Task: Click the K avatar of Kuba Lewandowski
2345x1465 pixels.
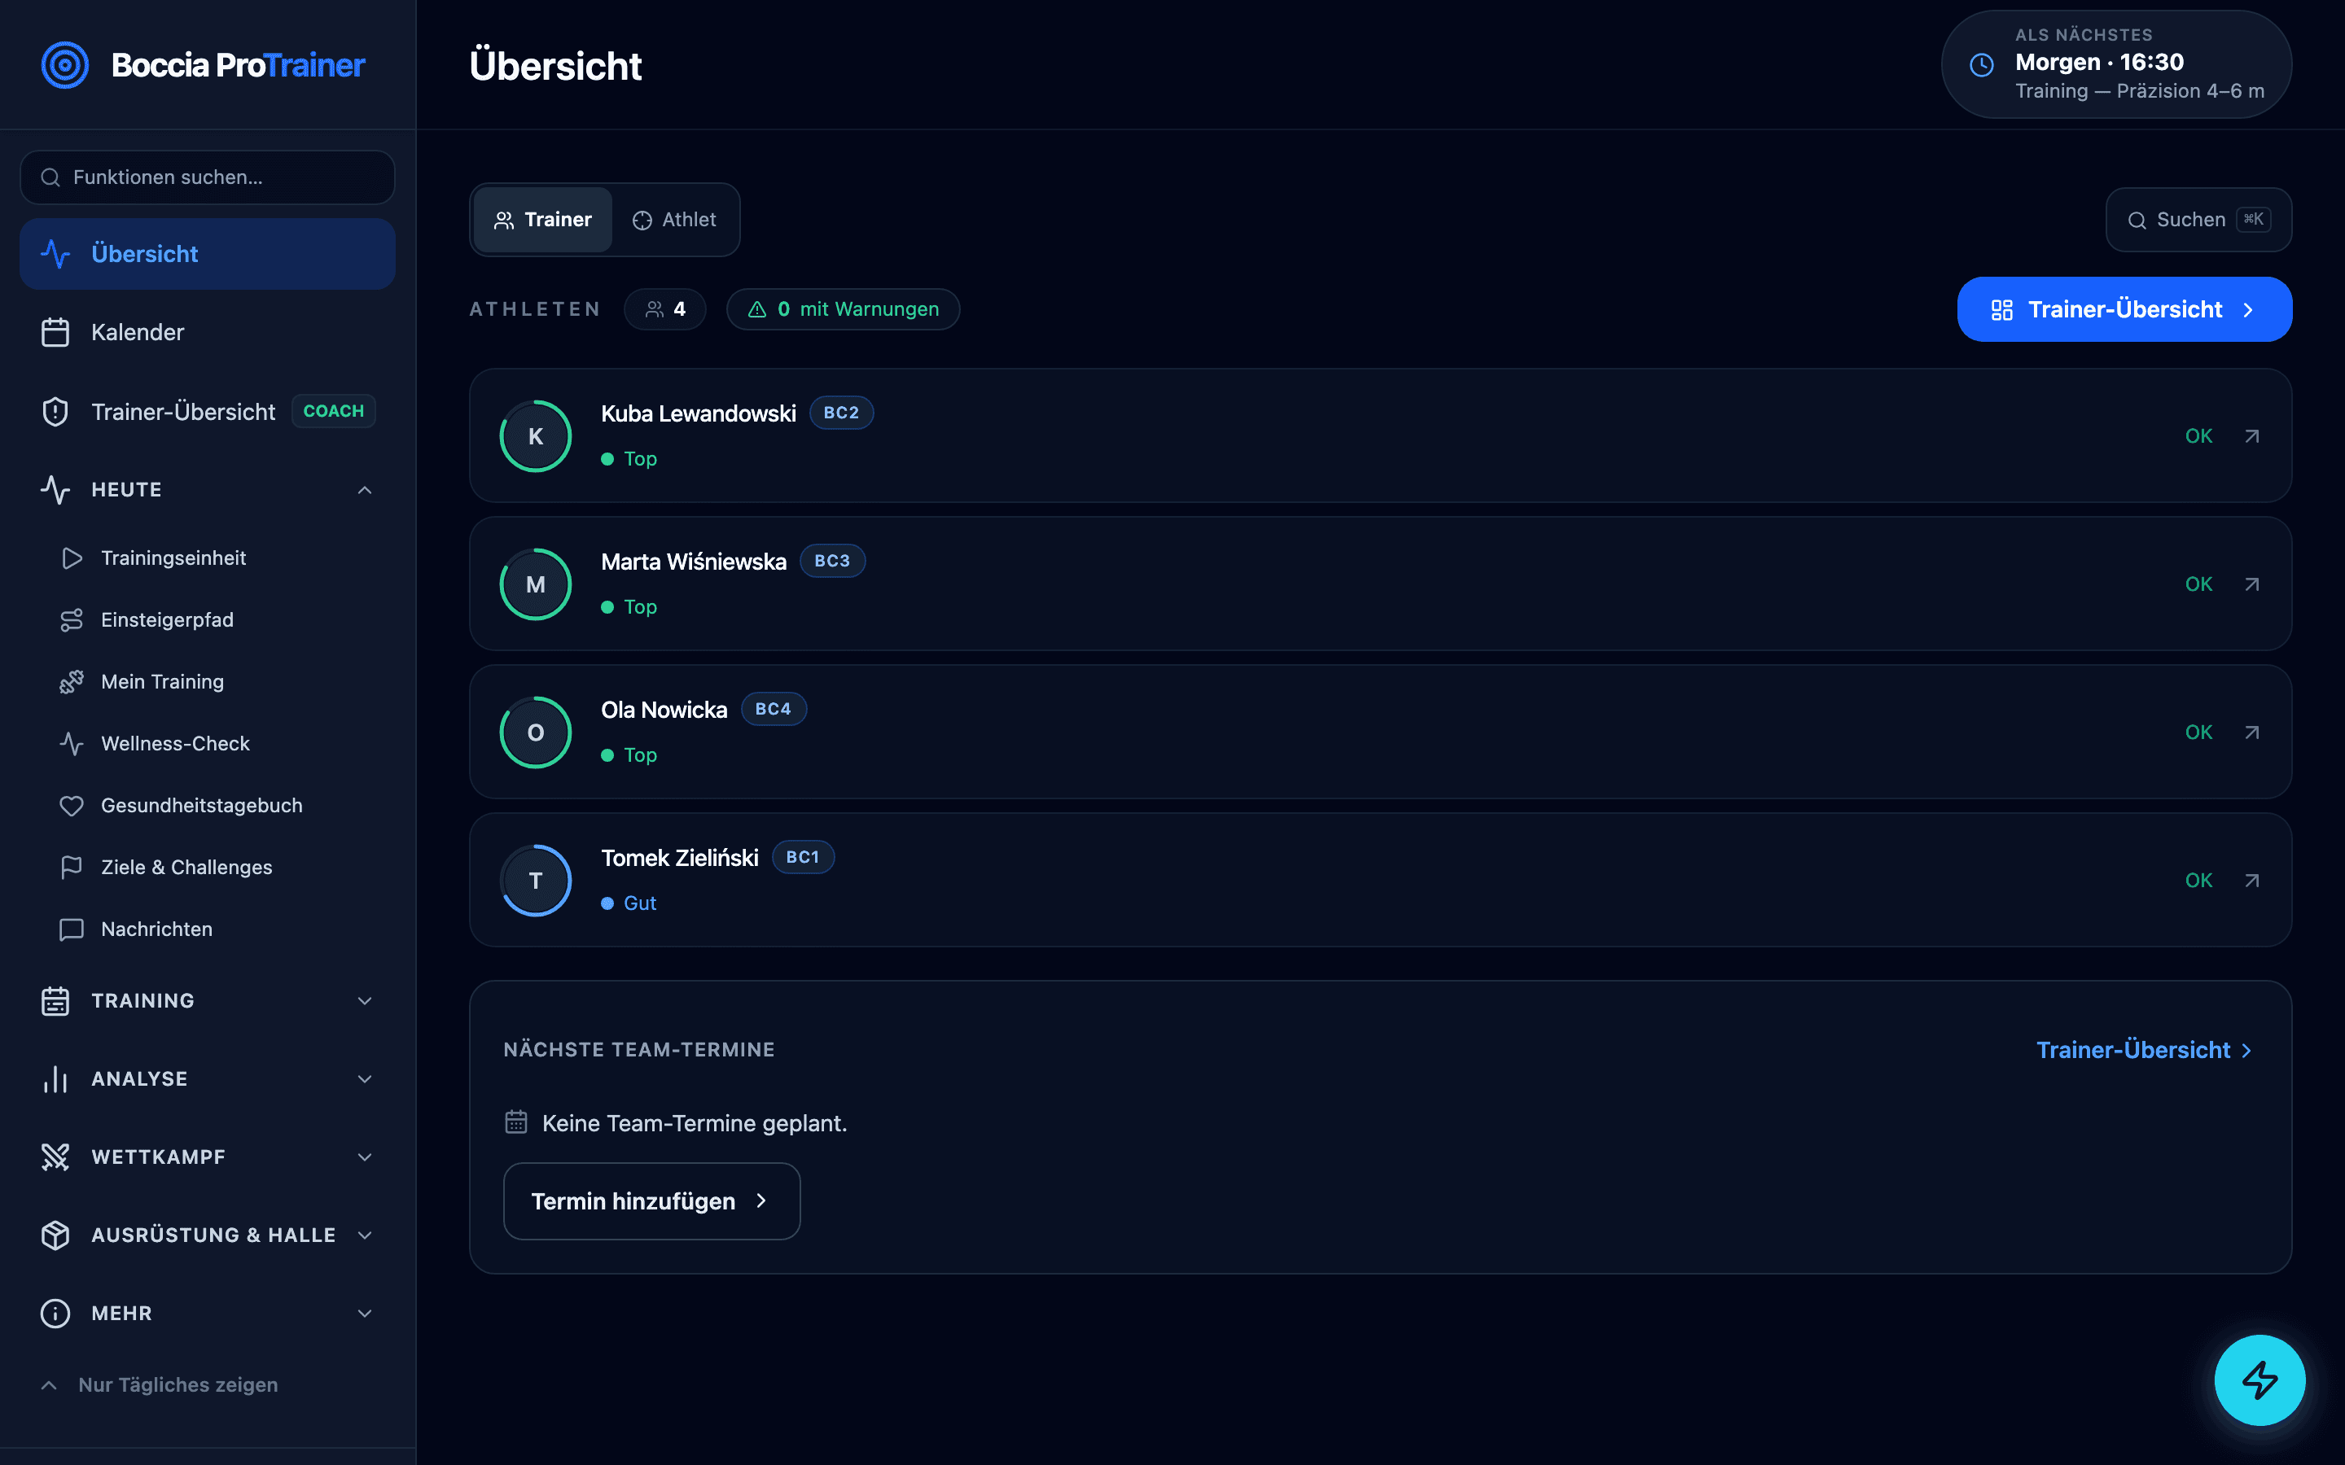Action: [536, 436]
